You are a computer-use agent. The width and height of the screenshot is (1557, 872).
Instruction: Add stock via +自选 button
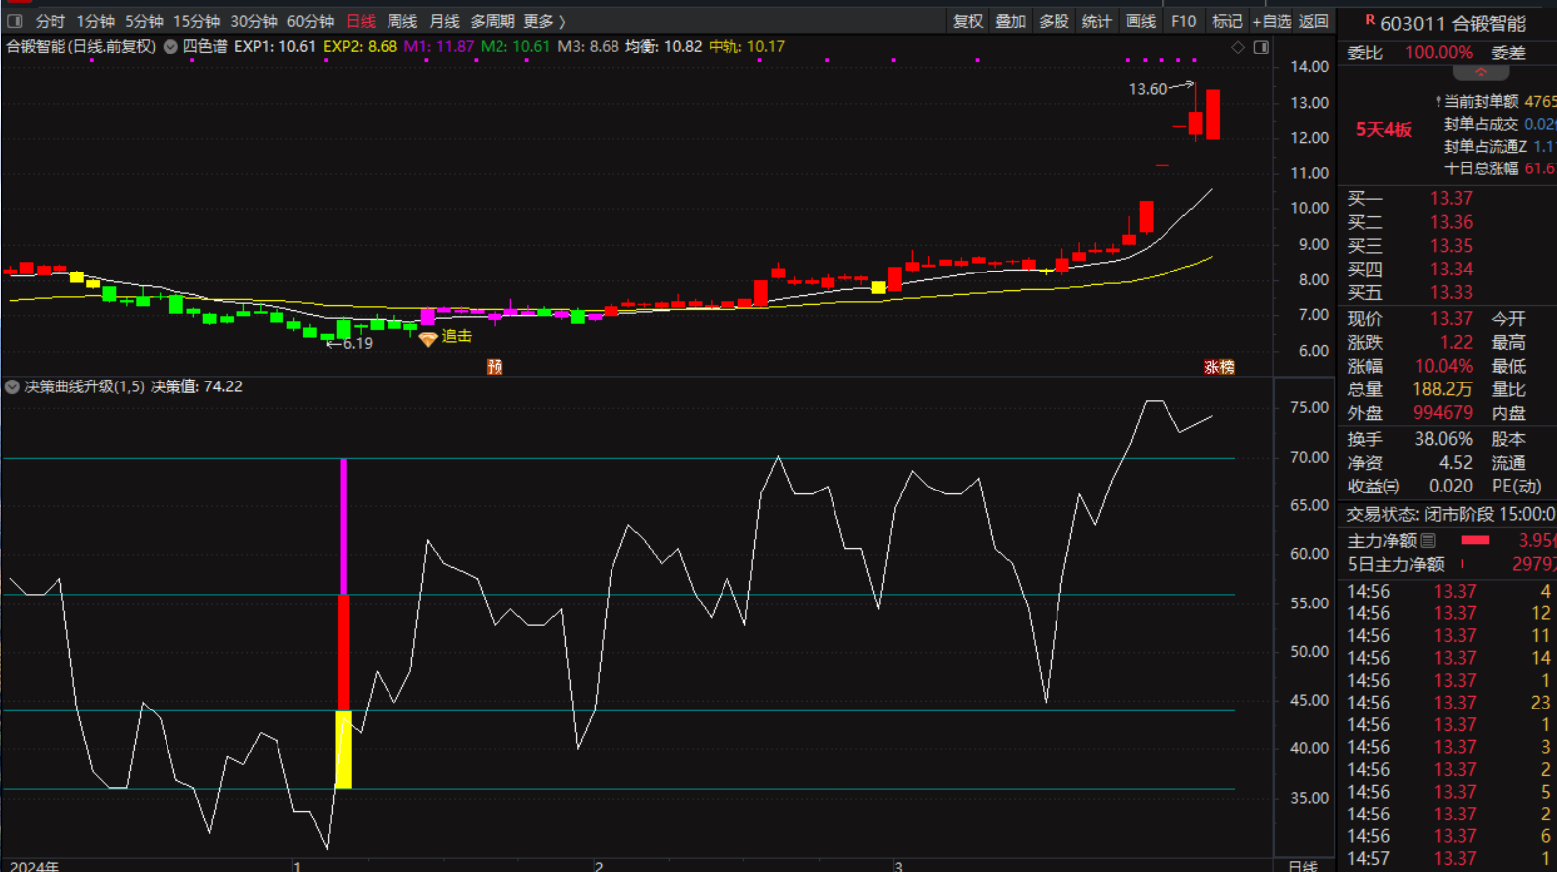tap(1272, 21)
